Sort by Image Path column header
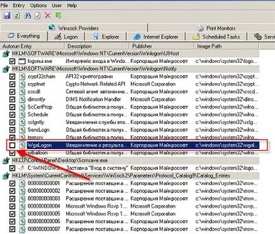Viewport: 275px width, 234px height. click(x=226, y=46)
